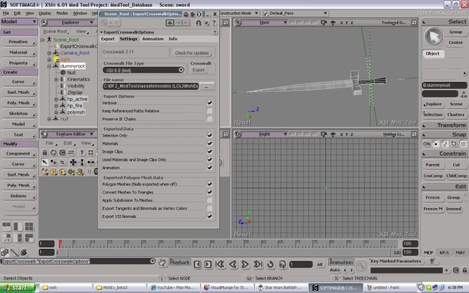This screenshot has width=469, height=293.
Task: Open the Crosswalk File Type dropdown
Action: coord(143,70)
